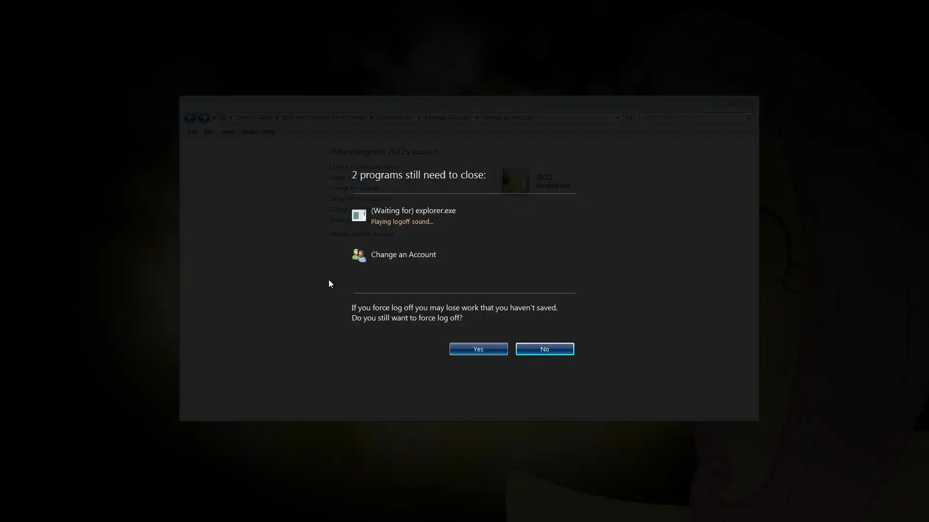Expand the Control Panel breadcrumb arrow
This screenshot has width=929, height=522.
click(x=277, y=117)
